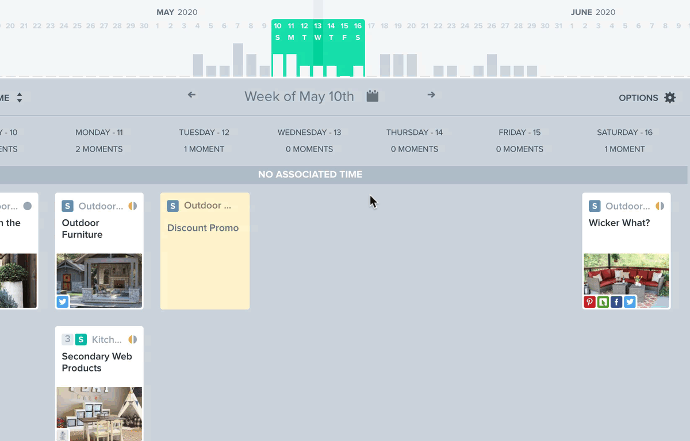Click the green cursor icon on Wicker What? card
690x441 pixels.
pos(603,301)
